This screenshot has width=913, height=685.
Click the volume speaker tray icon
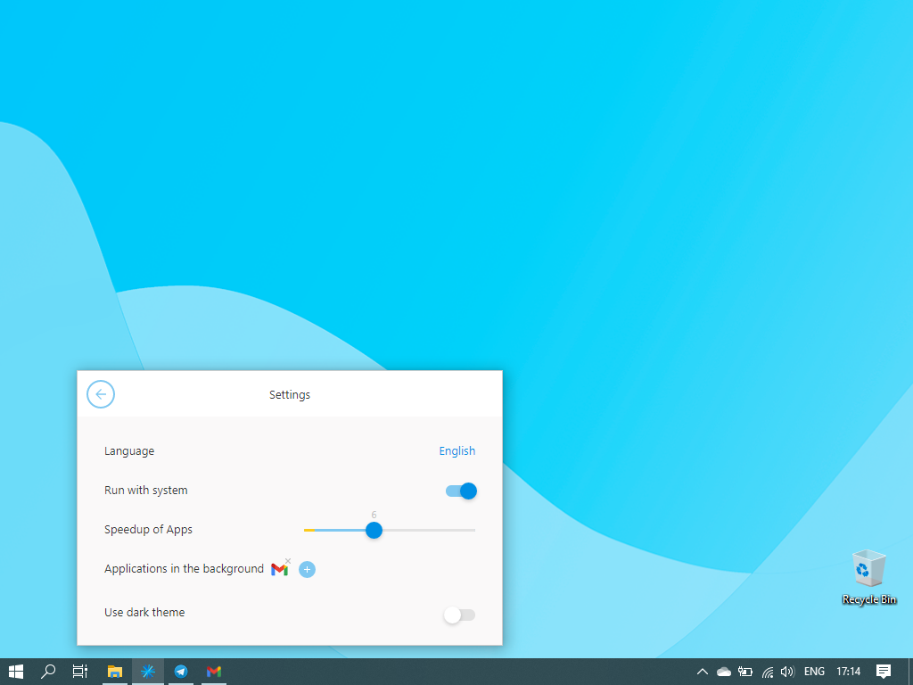coord(787,672)
